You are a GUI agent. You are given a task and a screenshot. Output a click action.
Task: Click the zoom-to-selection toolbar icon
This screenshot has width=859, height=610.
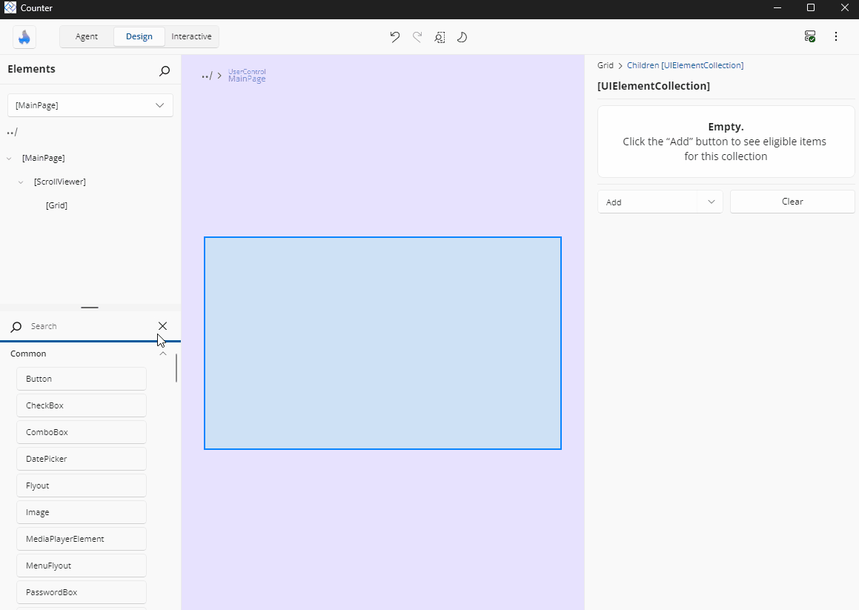[440, 36]
